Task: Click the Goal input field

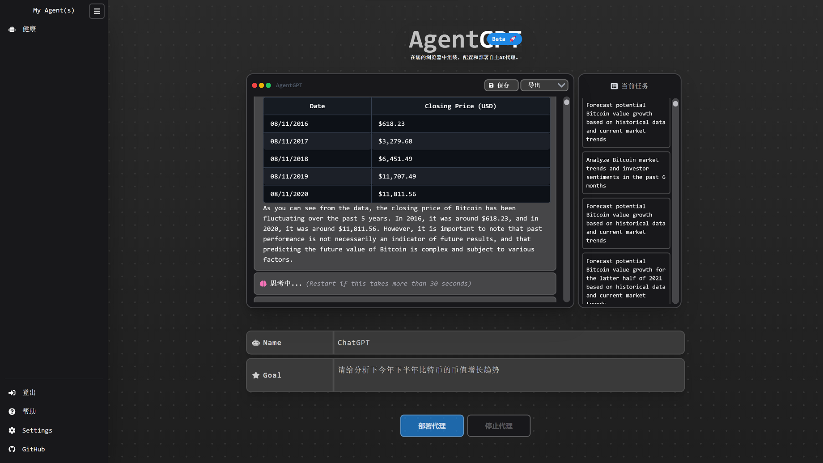Action: [x=509, y=375]
